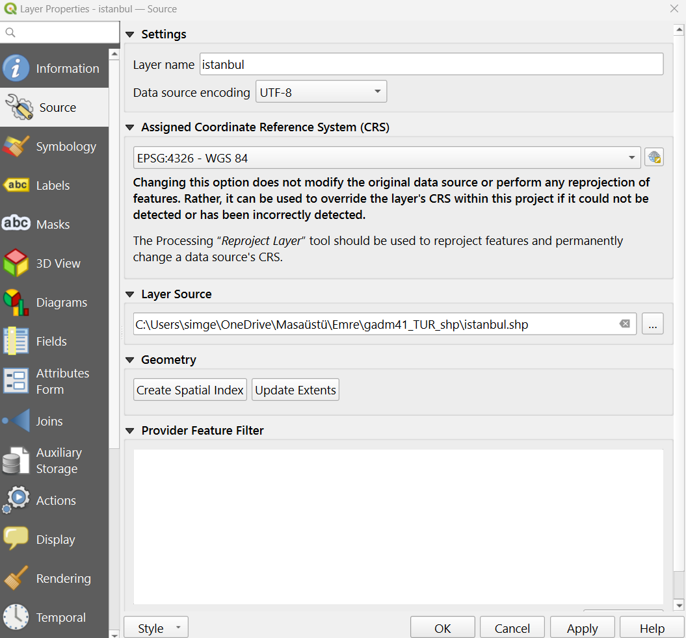Viewport: 686px width, 638px height.
Task: Switch to the Fields tab
Action: tap(51, 341)
